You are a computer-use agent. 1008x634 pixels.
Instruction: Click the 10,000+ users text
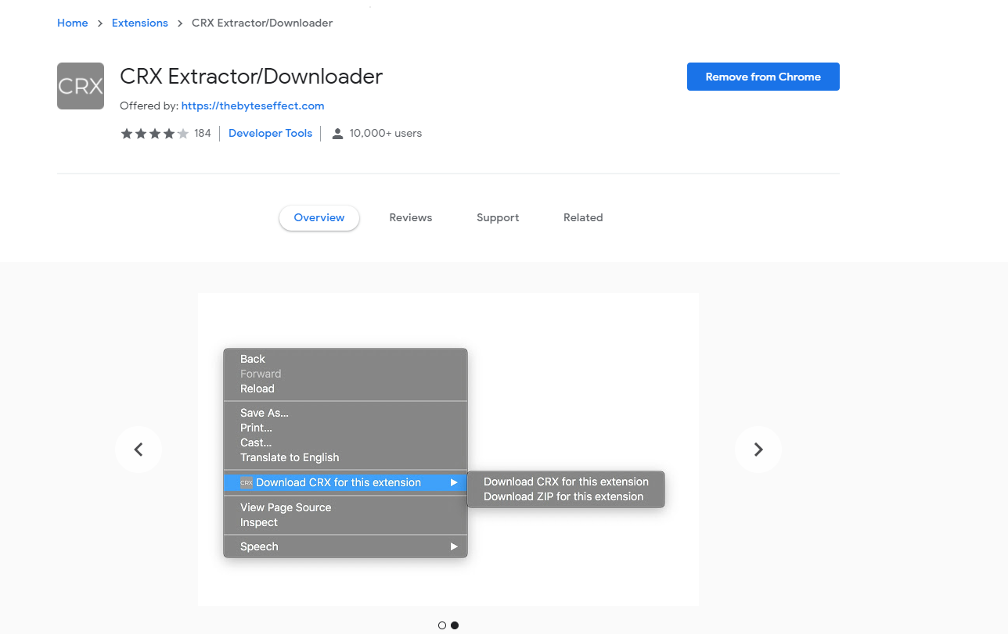tap(386, 134)
